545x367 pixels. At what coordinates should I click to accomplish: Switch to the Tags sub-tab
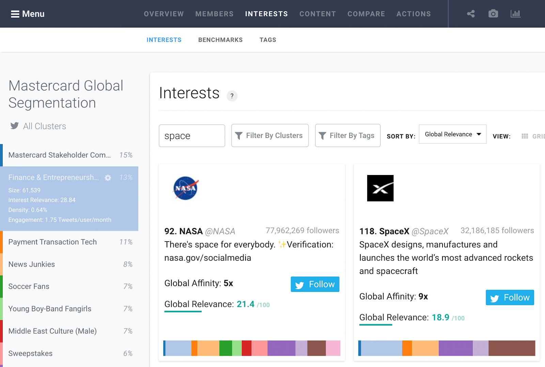(268, 40)
